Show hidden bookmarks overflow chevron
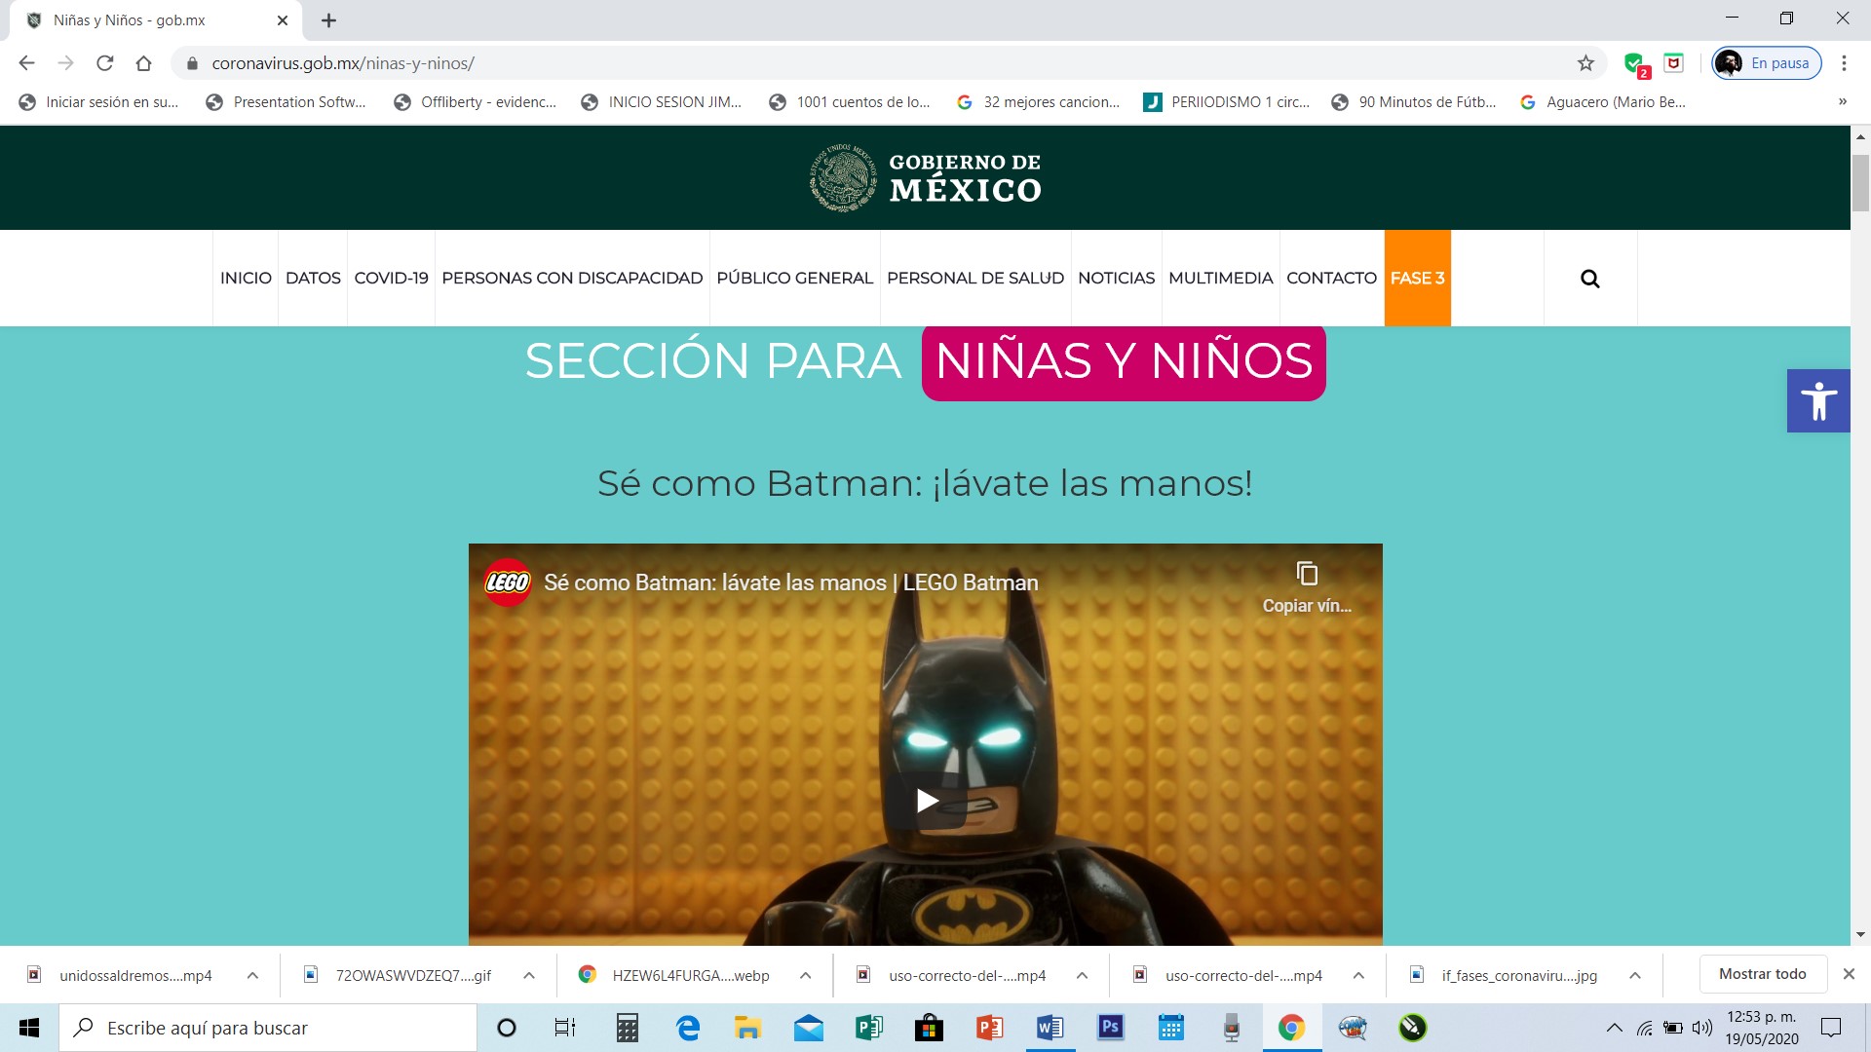This screenshot has width=1871, height=1052. [x=1842, y=102]
